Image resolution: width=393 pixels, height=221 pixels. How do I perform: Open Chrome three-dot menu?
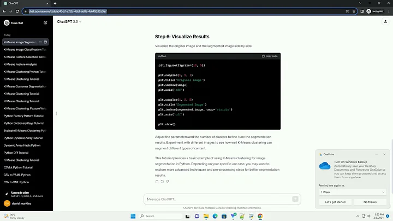tap(389, 11)
